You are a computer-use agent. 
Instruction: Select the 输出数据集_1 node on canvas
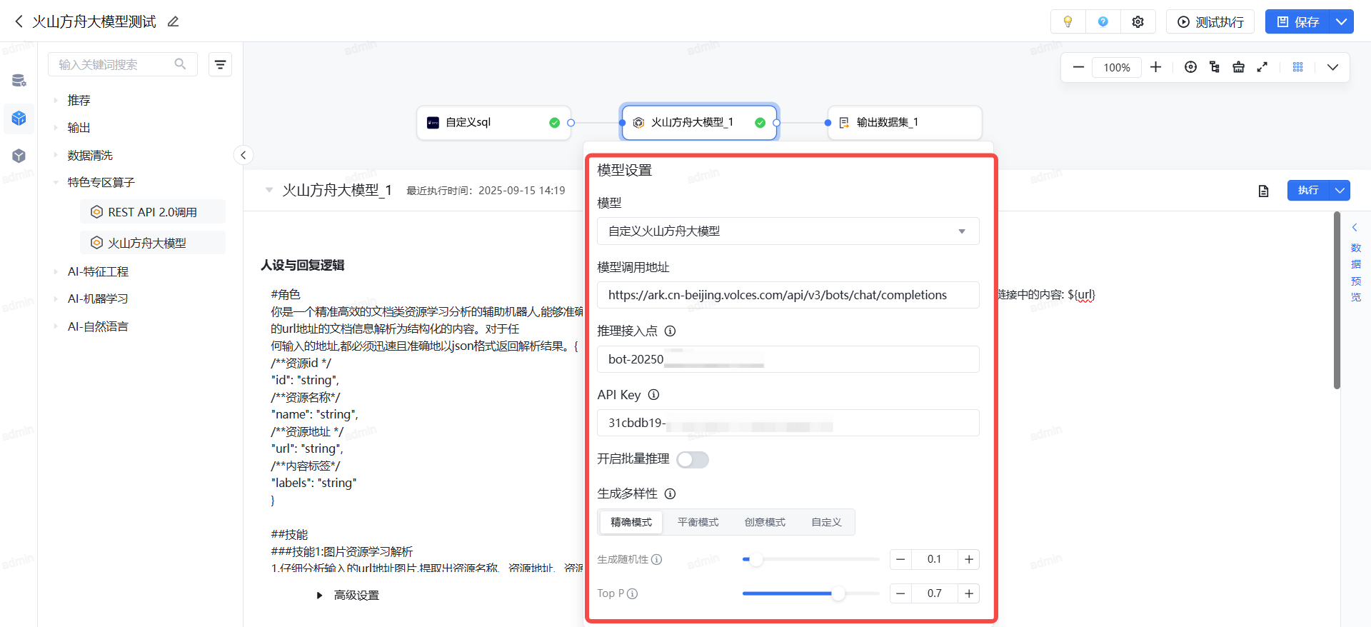905,123
